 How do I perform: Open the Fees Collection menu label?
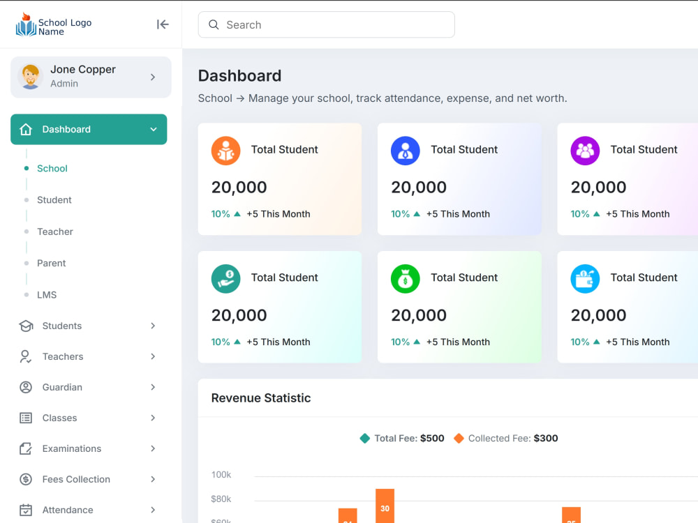[x=76, y=480]
